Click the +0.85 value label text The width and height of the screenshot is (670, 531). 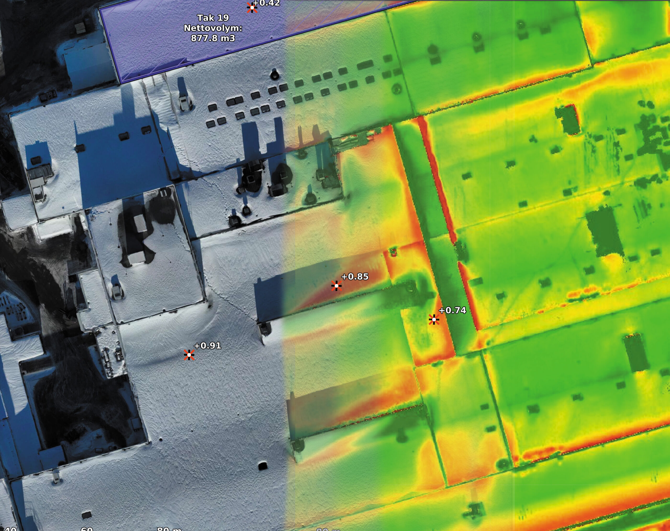(355, 276)
